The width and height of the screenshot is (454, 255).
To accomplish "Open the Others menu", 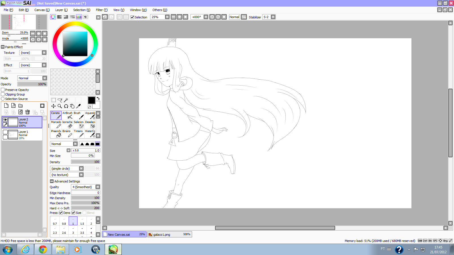I will [x=160, y=10].
